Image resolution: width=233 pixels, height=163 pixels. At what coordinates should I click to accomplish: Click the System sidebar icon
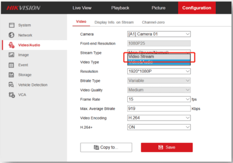tap(12, 25)
